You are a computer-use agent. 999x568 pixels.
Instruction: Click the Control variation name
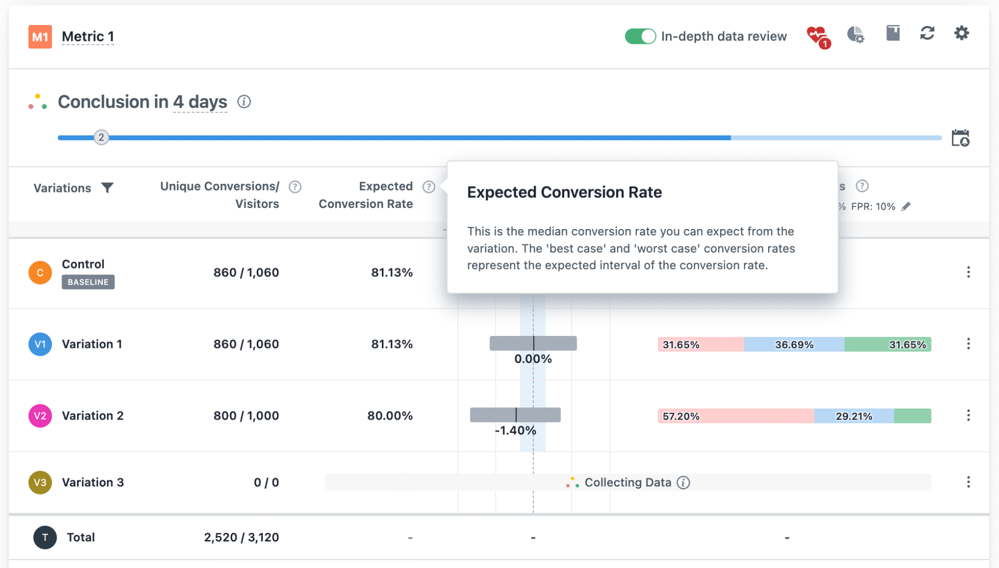[83, 264]
